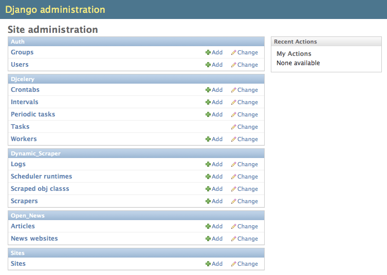387x275 pixels.
Task: Open the Scrapers model link
Action: (x=24, y=201)
